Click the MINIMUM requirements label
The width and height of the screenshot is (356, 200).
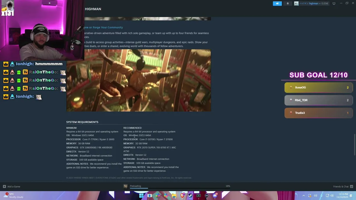click(71, 128)
